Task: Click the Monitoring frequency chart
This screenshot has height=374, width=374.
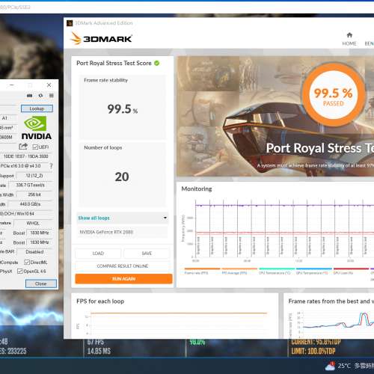Action: coord(283,228)
